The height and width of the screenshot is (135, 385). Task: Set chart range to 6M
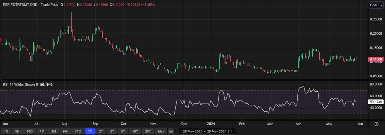click(65, 131)
